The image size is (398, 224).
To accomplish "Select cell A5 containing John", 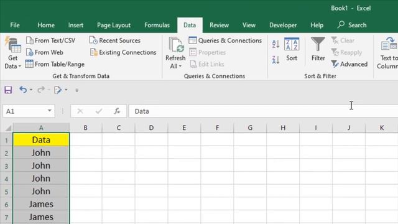I will click(x=41, y=191).
